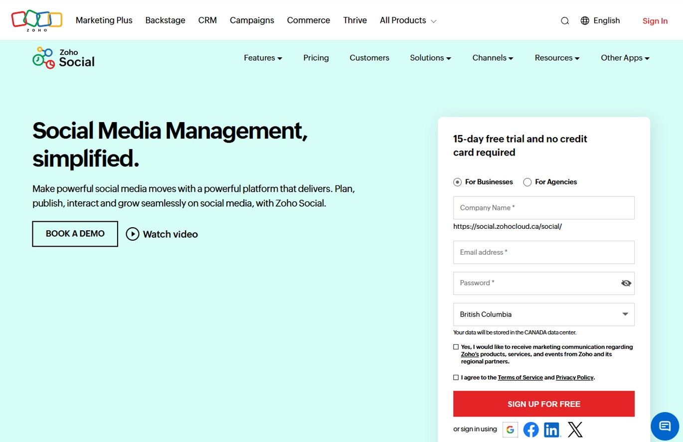This screenshot has width=683, height=442.
Task: Click SIGN UP FOR FREE button
Action: tap(543, 404)
